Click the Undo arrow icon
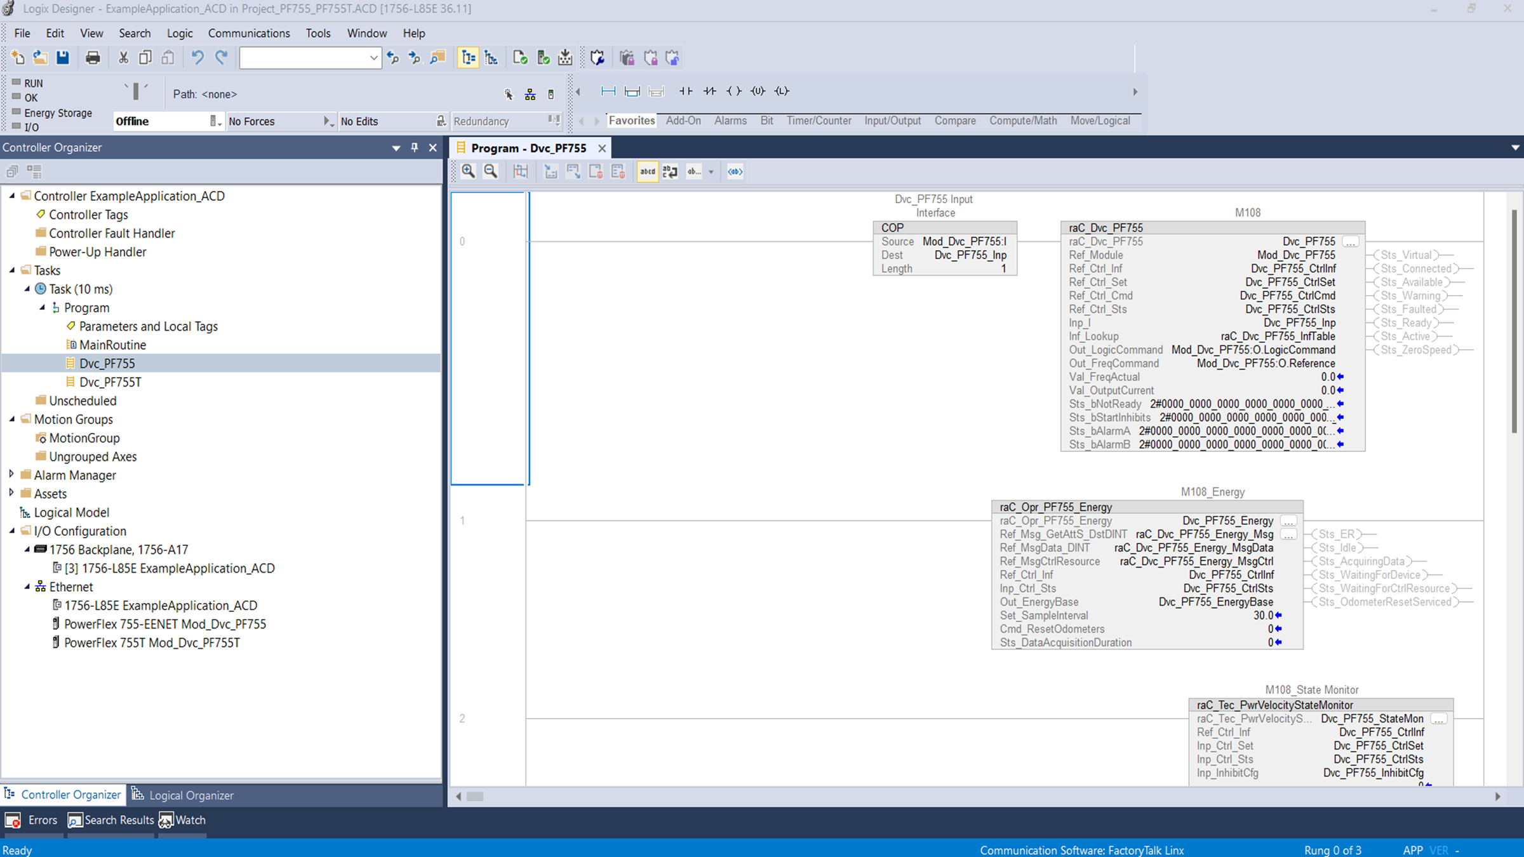 pos(197,58)
